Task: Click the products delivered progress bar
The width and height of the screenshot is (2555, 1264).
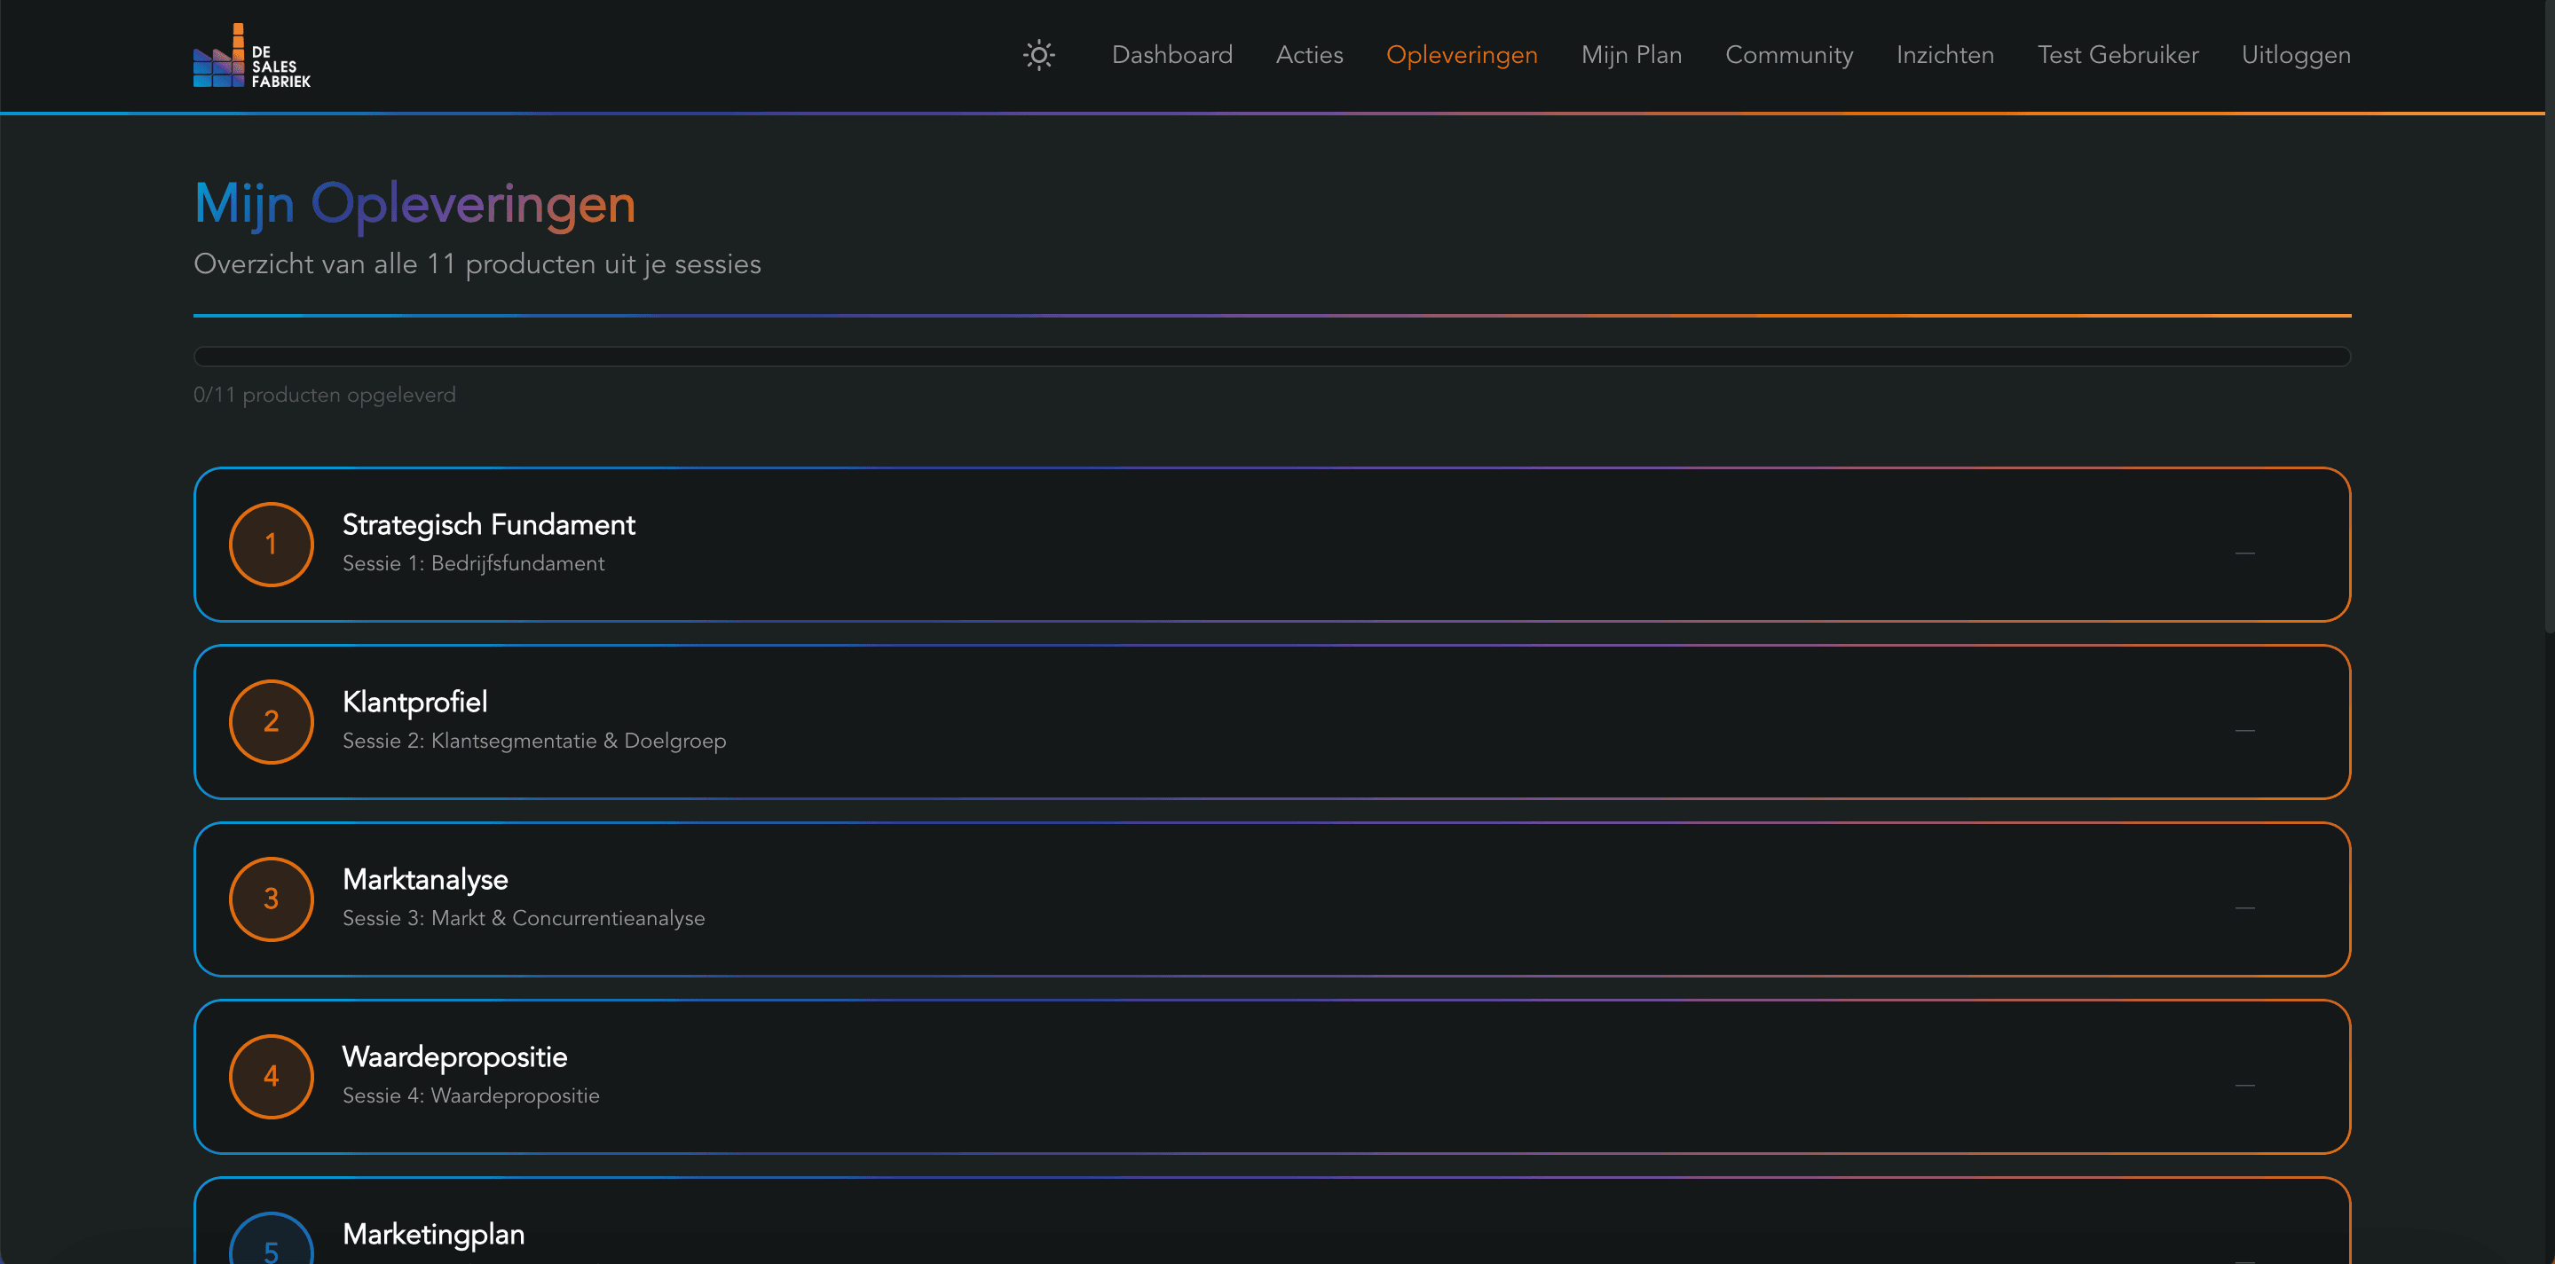Action: pyautogui.click(x=1272, y=356)
